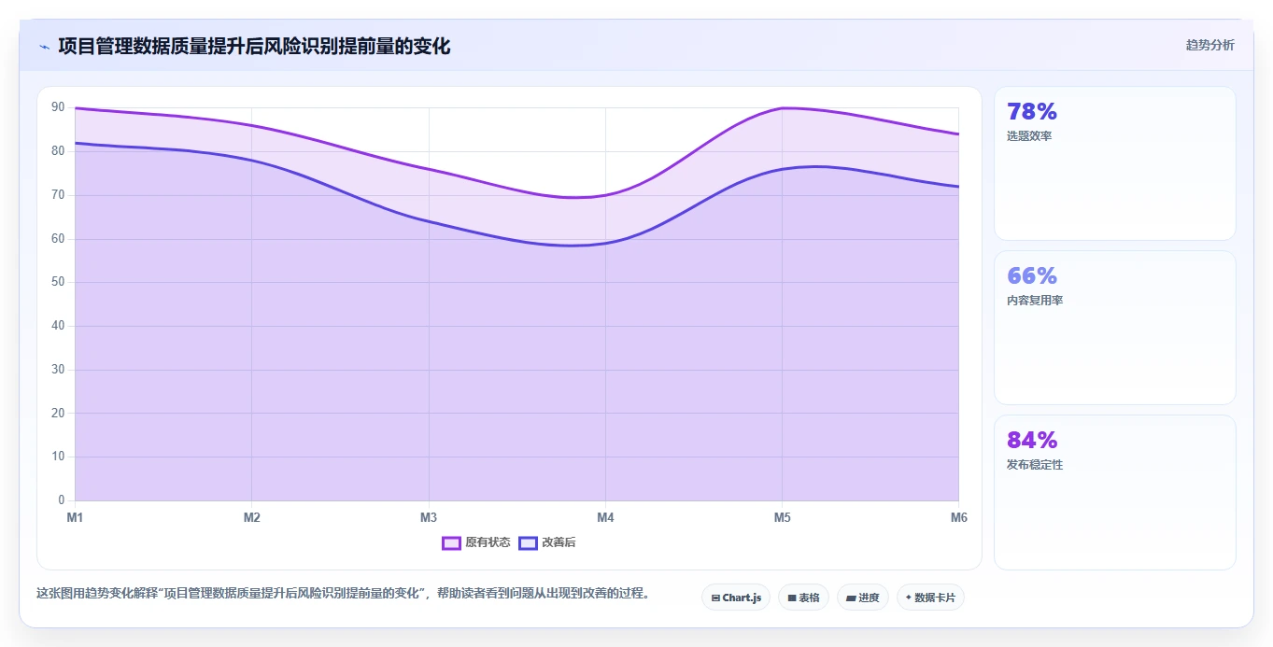Click the 选题效率 label
This screenshot has width=1273, height=647.
pyautogui.click(x=1029, y=136)
